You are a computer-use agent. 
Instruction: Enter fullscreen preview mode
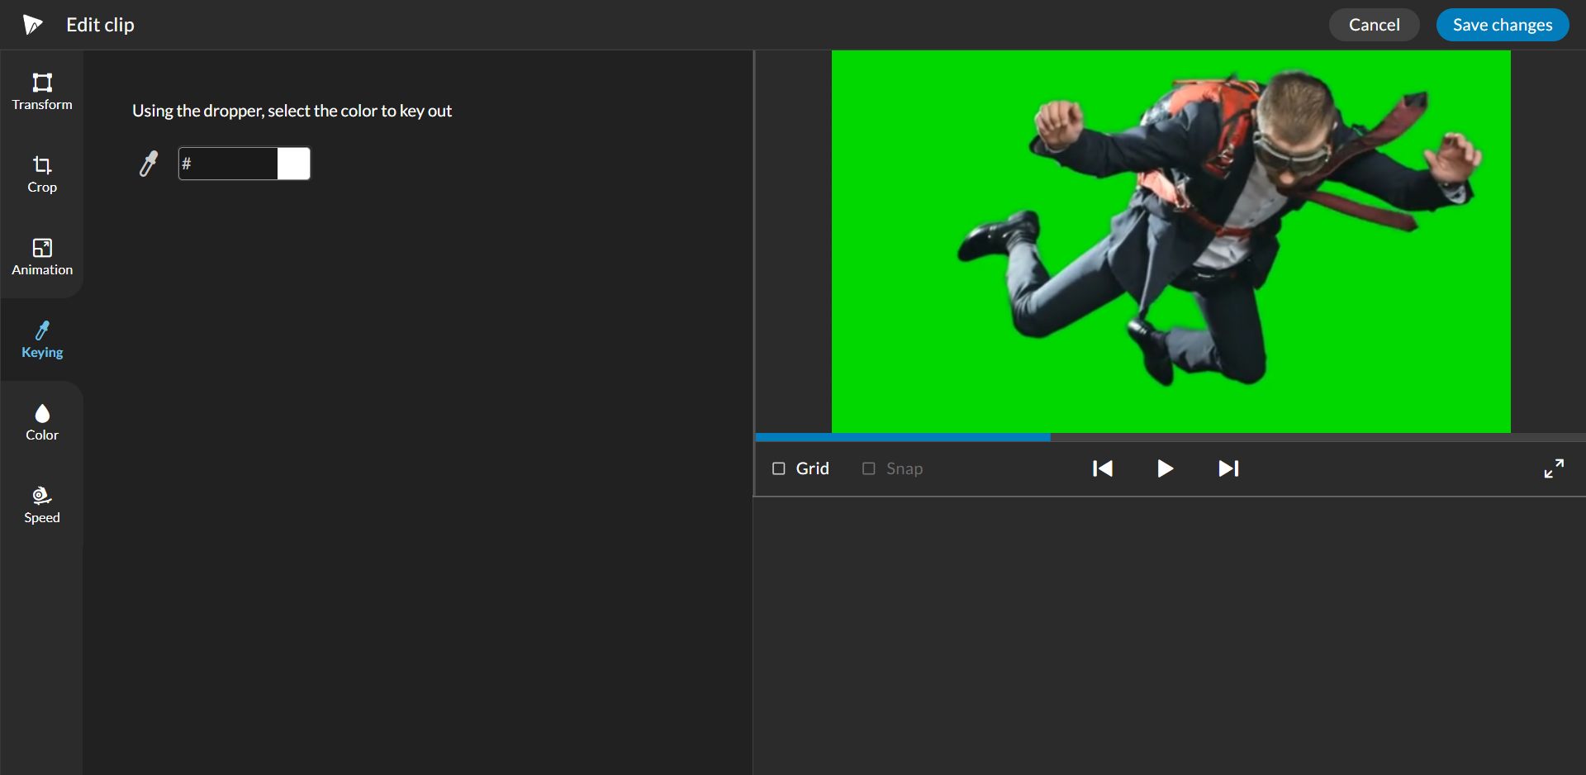[1554, 468]
